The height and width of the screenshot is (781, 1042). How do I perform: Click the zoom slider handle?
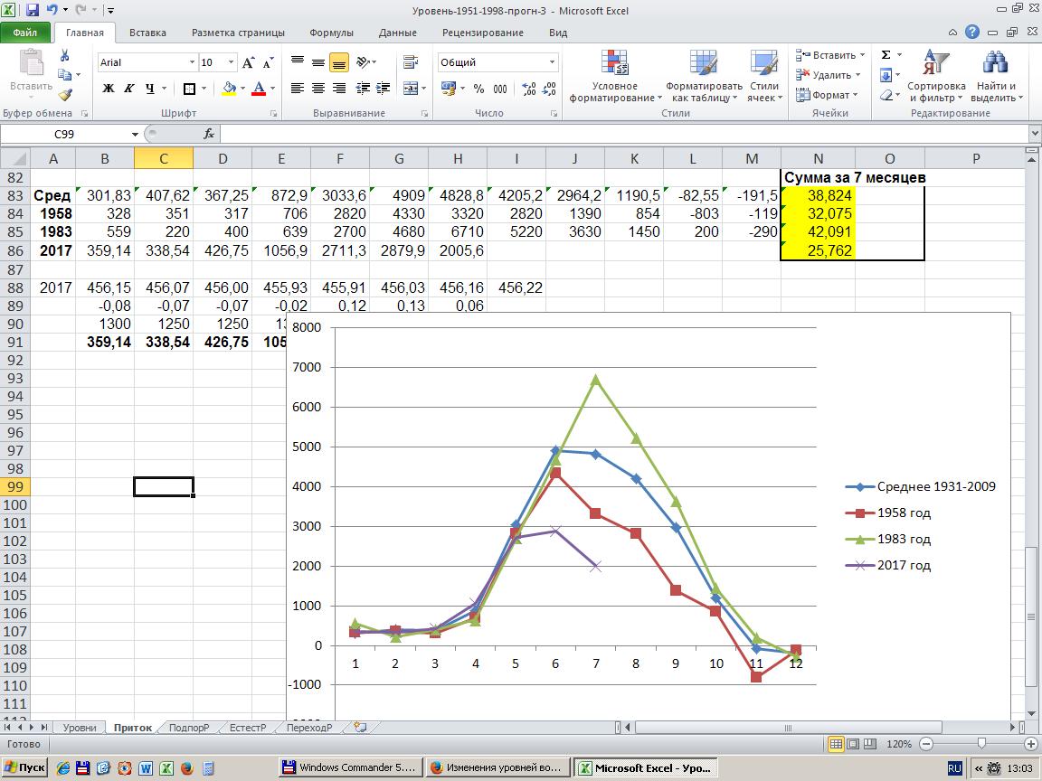981,744
